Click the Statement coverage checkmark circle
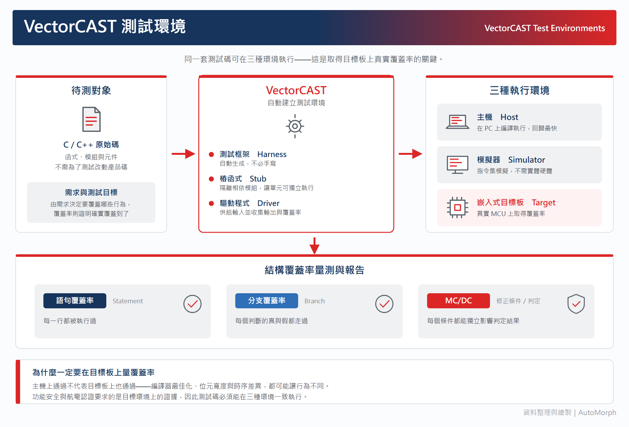 (x=192, y=304)
